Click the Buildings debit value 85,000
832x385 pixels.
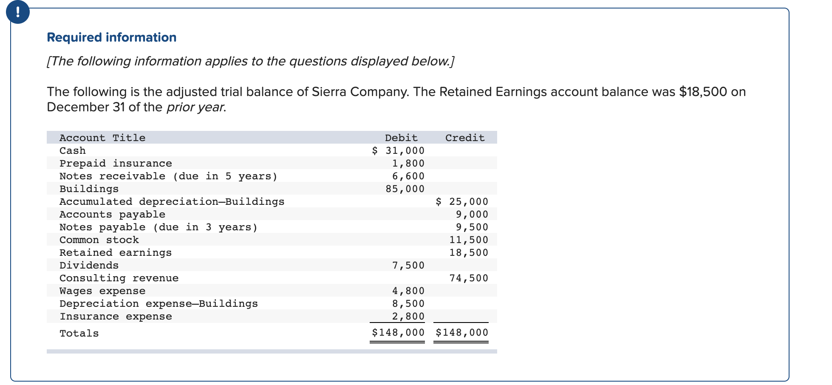pos(405,189)
